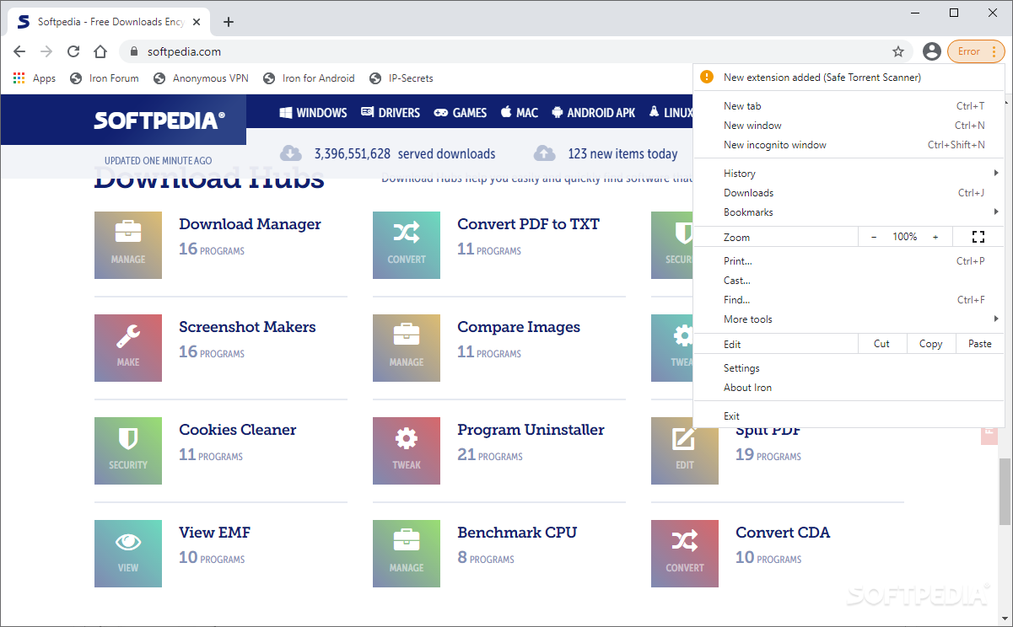This screenshot has width=1013, height=627.
Task: Click the Apps bookmarks shortcut
Action: [35, 78]
